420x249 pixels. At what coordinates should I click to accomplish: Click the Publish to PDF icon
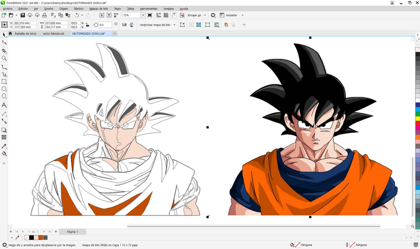(116, 15)
